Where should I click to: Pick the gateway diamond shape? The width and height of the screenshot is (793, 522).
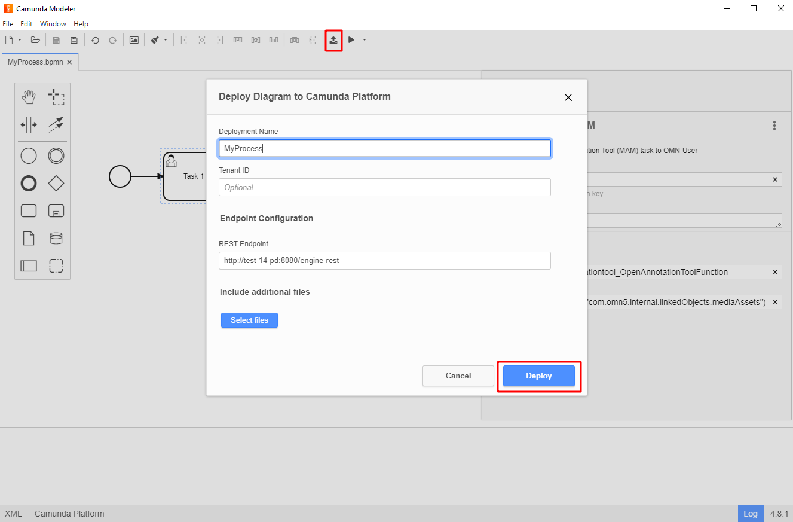point(56,184)
